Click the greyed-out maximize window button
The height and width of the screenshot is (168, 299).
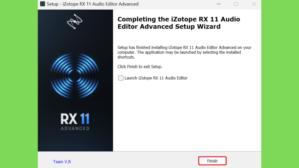pyautogui.click(x=236, y=4)
